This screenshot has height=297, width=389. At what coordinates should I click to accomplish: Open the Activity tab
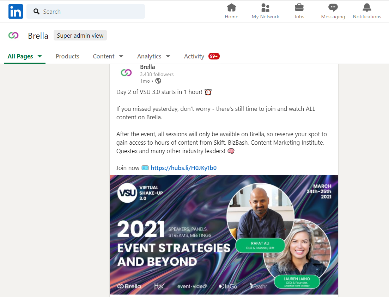tap(194, 56)
